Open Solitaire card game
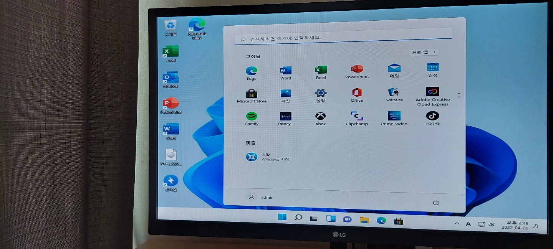This screenshot has height=249, width=553. (x=394, y=95)
